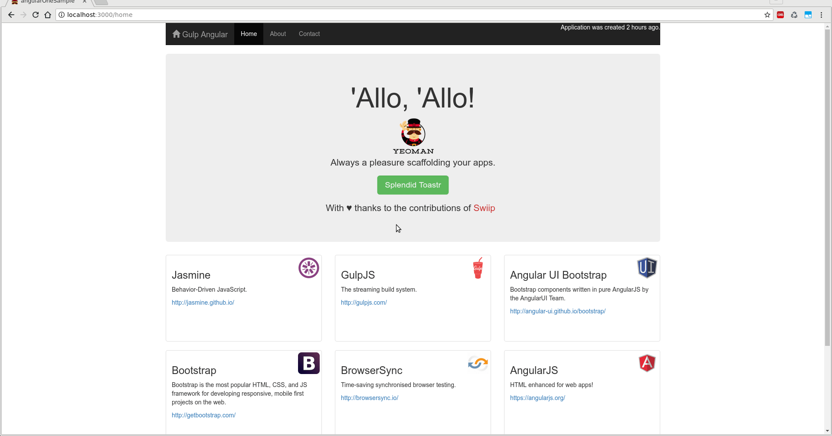Click the BrowserSync arrows logo
The image size is (832, 436).
(478, 363)
